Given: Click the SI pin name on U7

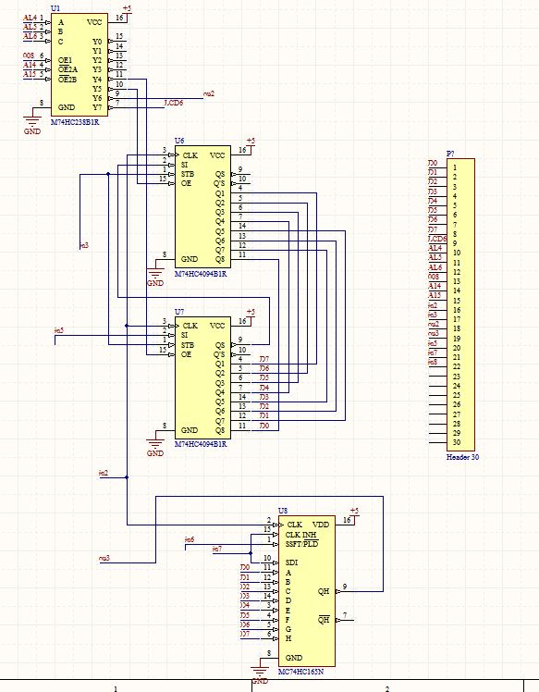Looking at the screenshot, I should pyautogui.click(x=184, y=335).
